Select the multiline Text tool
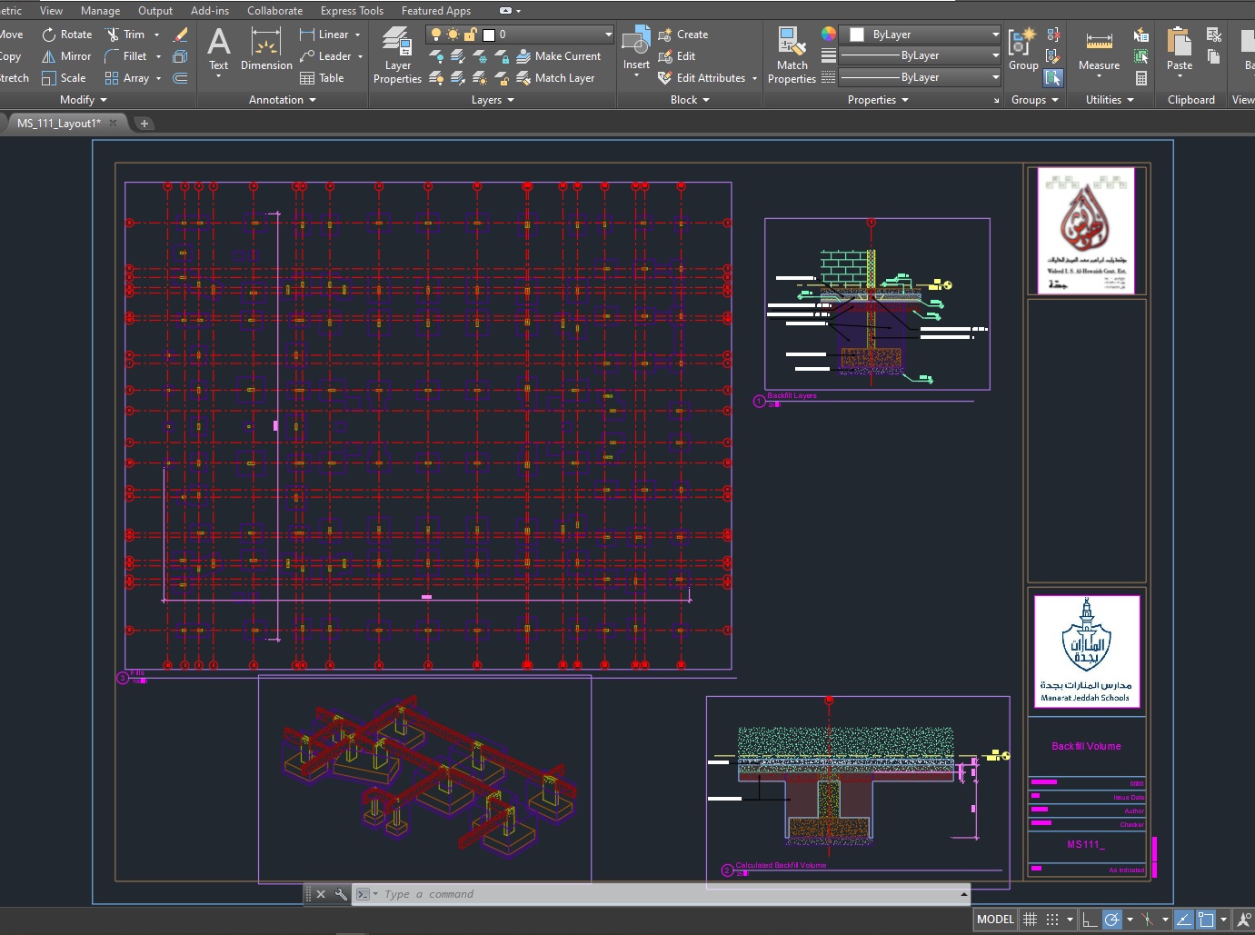Image resolution: width=1255 pixels, height=935 pixels. [219, 50]
